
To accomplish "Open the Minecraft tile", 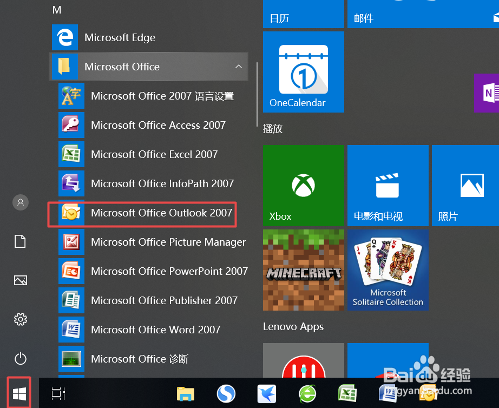I will pos(304,270).
